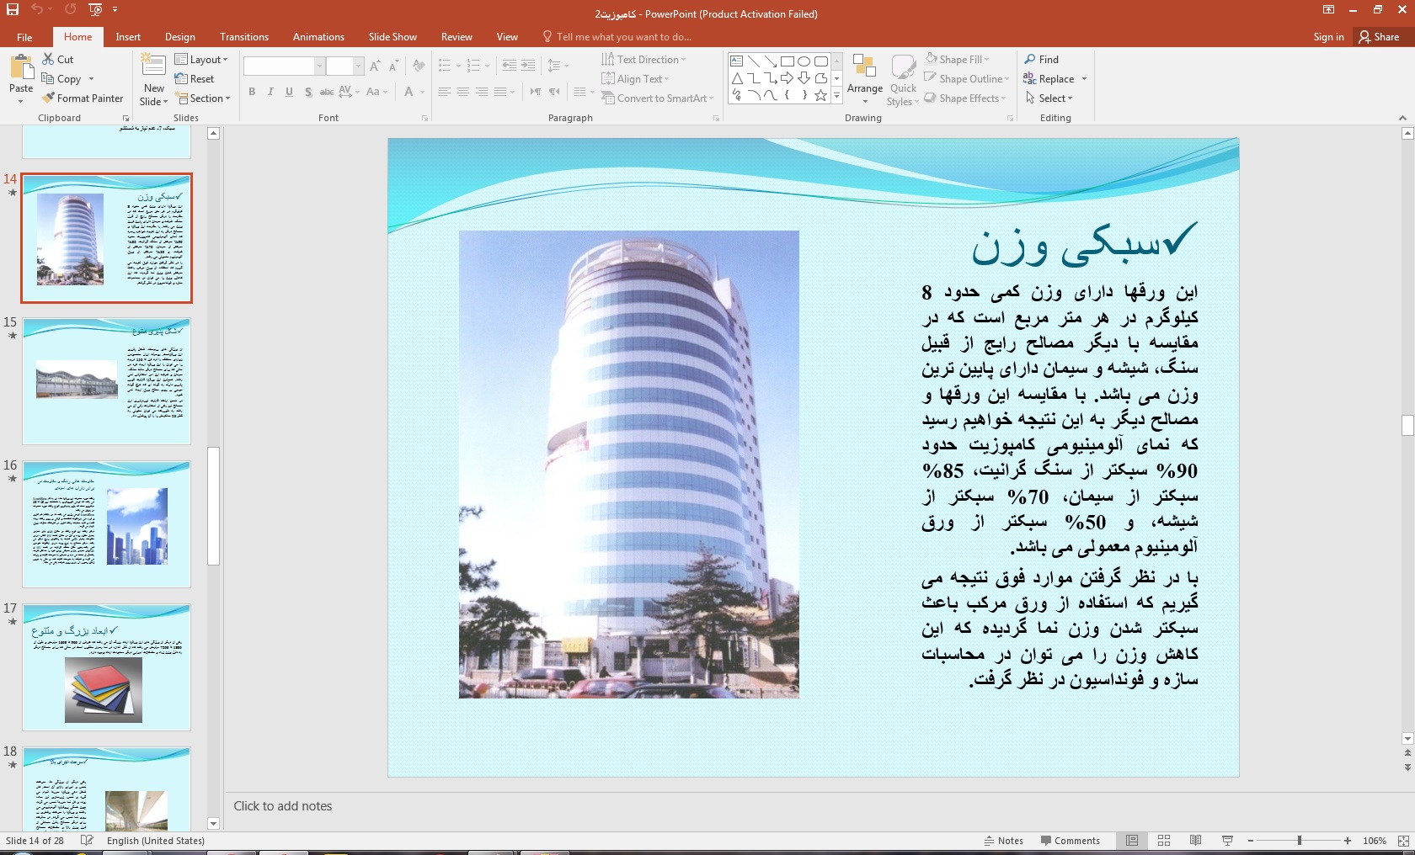The width and height of the screenshot is (1415, 855).
Task: Open the Transitions tab
Action: 243,37
